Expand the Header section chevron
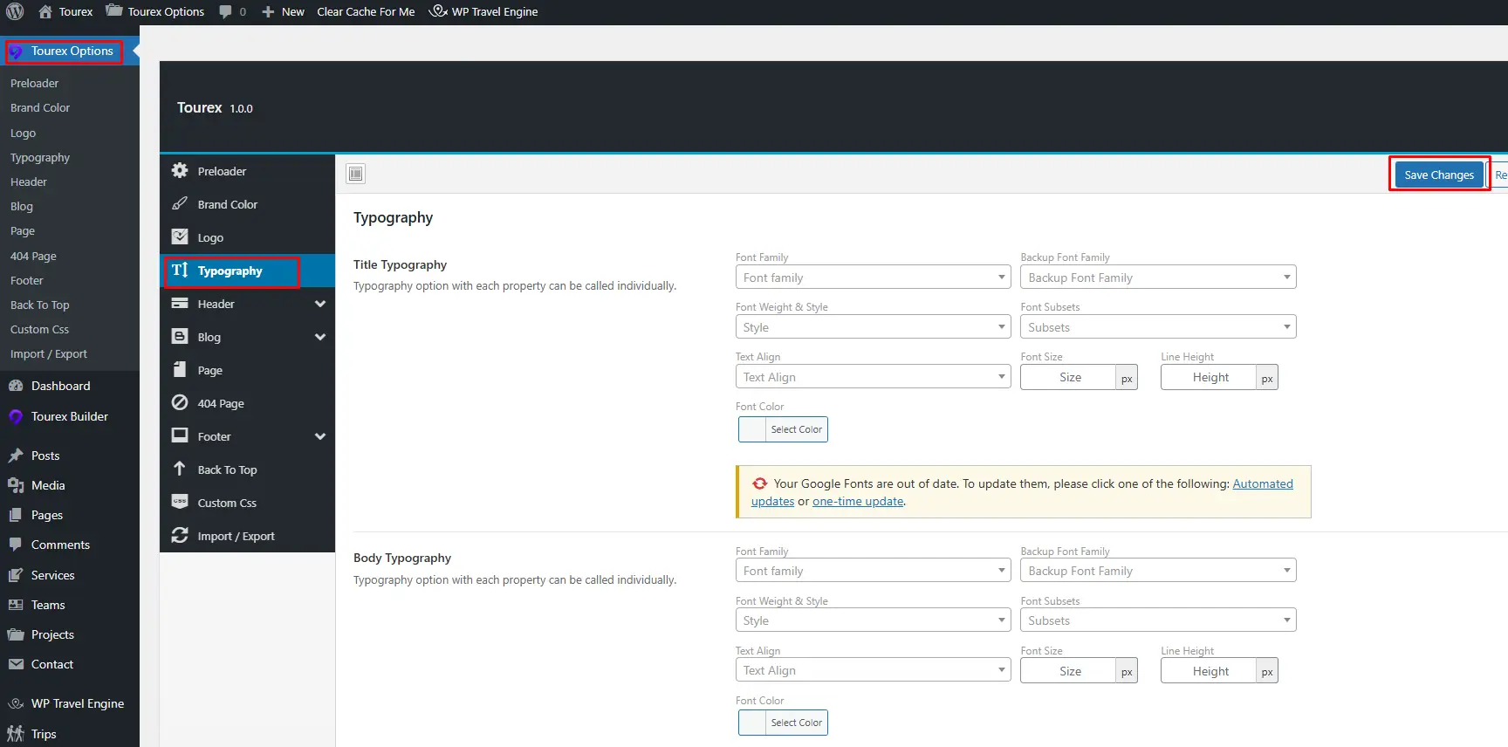Image resolution: width=1508 pixels, height=747 pixels. [320, 304]
